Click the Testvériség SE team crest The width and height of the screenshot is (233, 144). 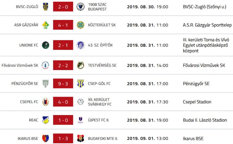point(81,65)
